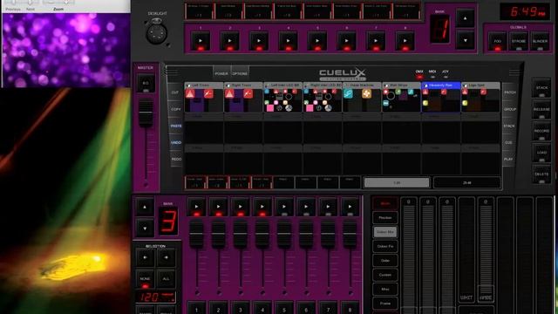558x314 pixels.
Task: Start playback button 7 in the top row
Action: tap(376, 42)
